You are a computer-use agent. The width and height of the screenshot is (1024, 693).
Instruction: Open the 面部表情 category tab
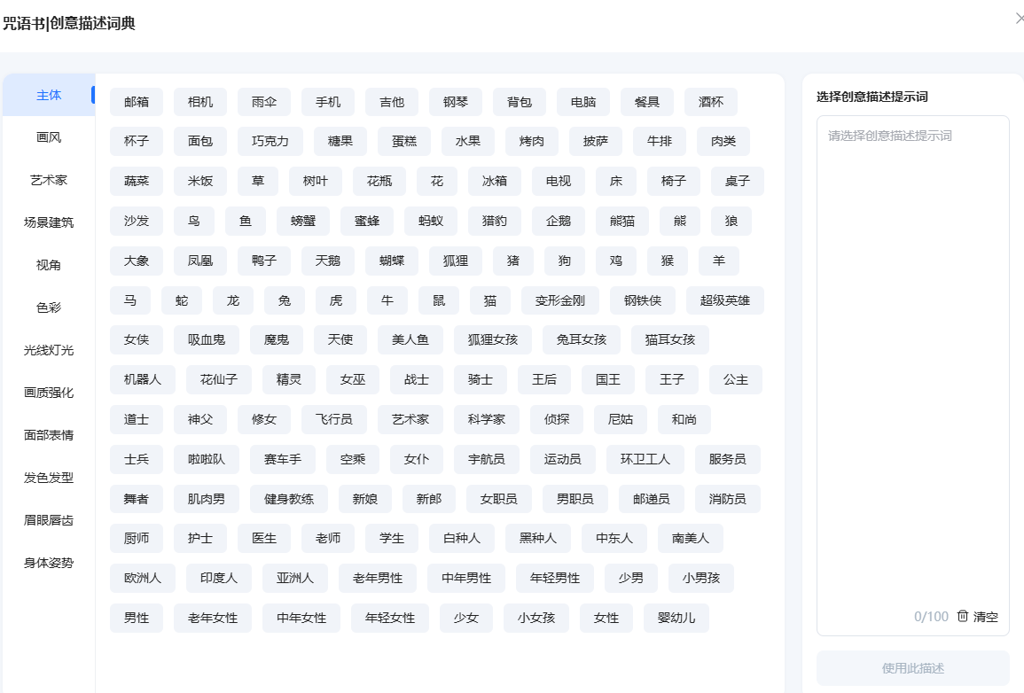[x=49, y=435]
